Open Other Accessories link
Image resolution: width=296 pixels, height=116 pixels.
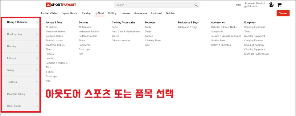pyautogui.click(x=121, y=41)
